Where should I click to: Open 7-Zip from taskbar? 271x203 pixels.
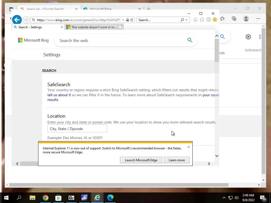tap(71, 198)
